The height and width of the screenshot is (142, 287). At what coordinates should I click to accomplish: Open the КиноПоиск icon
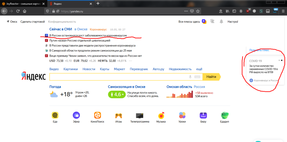(97, 115)
